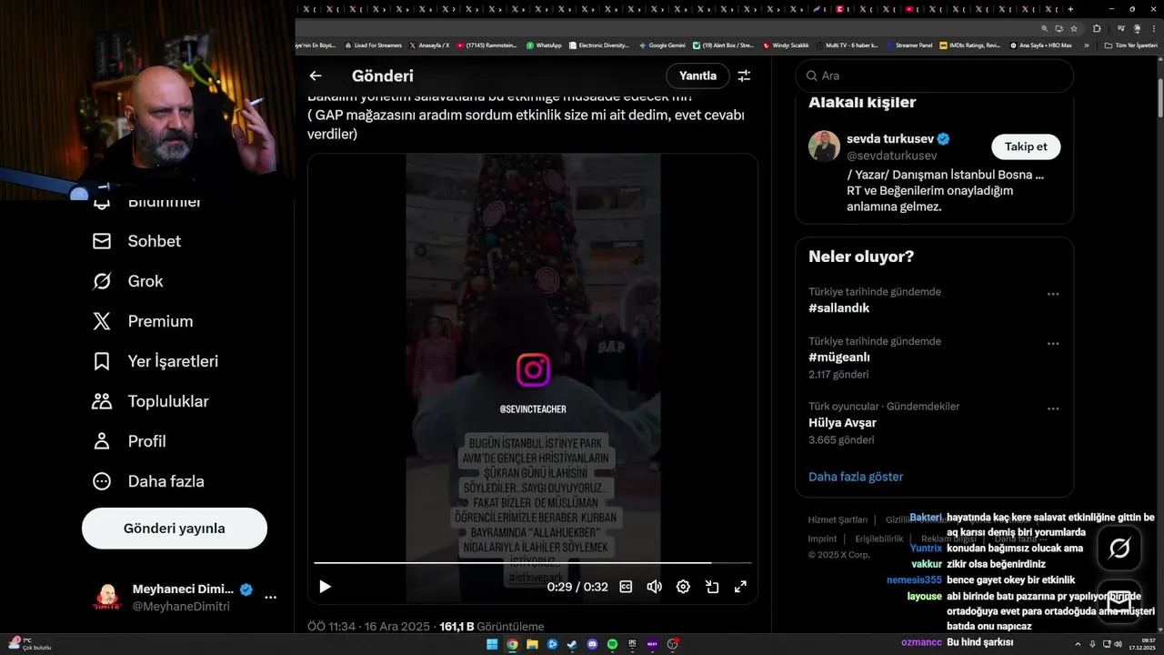Open video settings gear
The height and width of the screenshot is (655, 1164).
point(683,587)
